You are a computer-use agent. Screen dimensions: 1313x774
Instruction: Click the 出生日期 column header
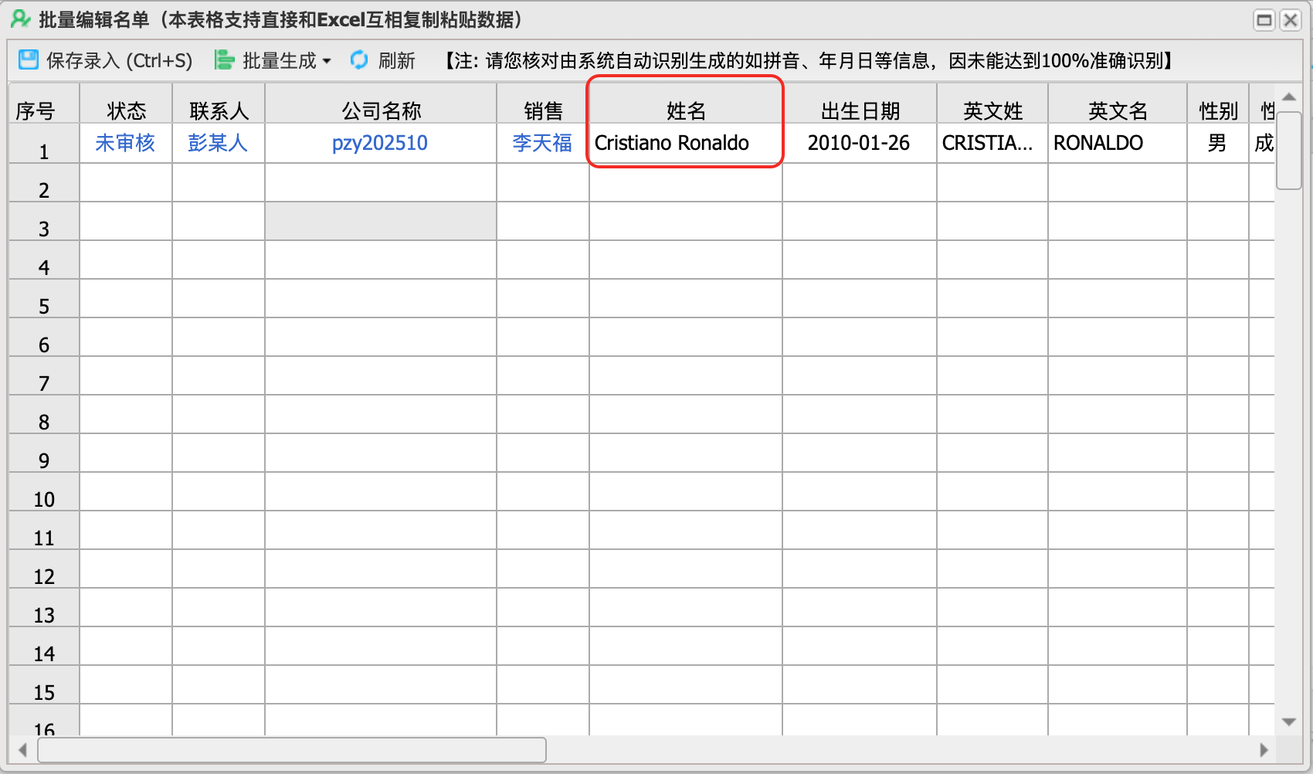[x=860, y=111]
